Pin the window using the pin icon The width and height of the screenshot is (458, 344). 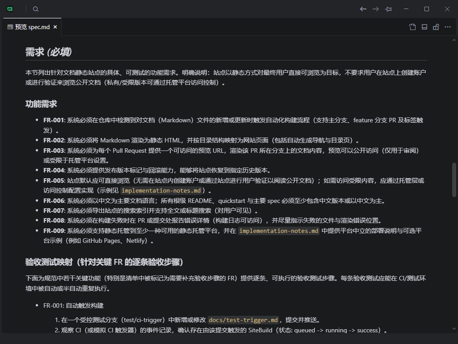(x=388, y=9)
